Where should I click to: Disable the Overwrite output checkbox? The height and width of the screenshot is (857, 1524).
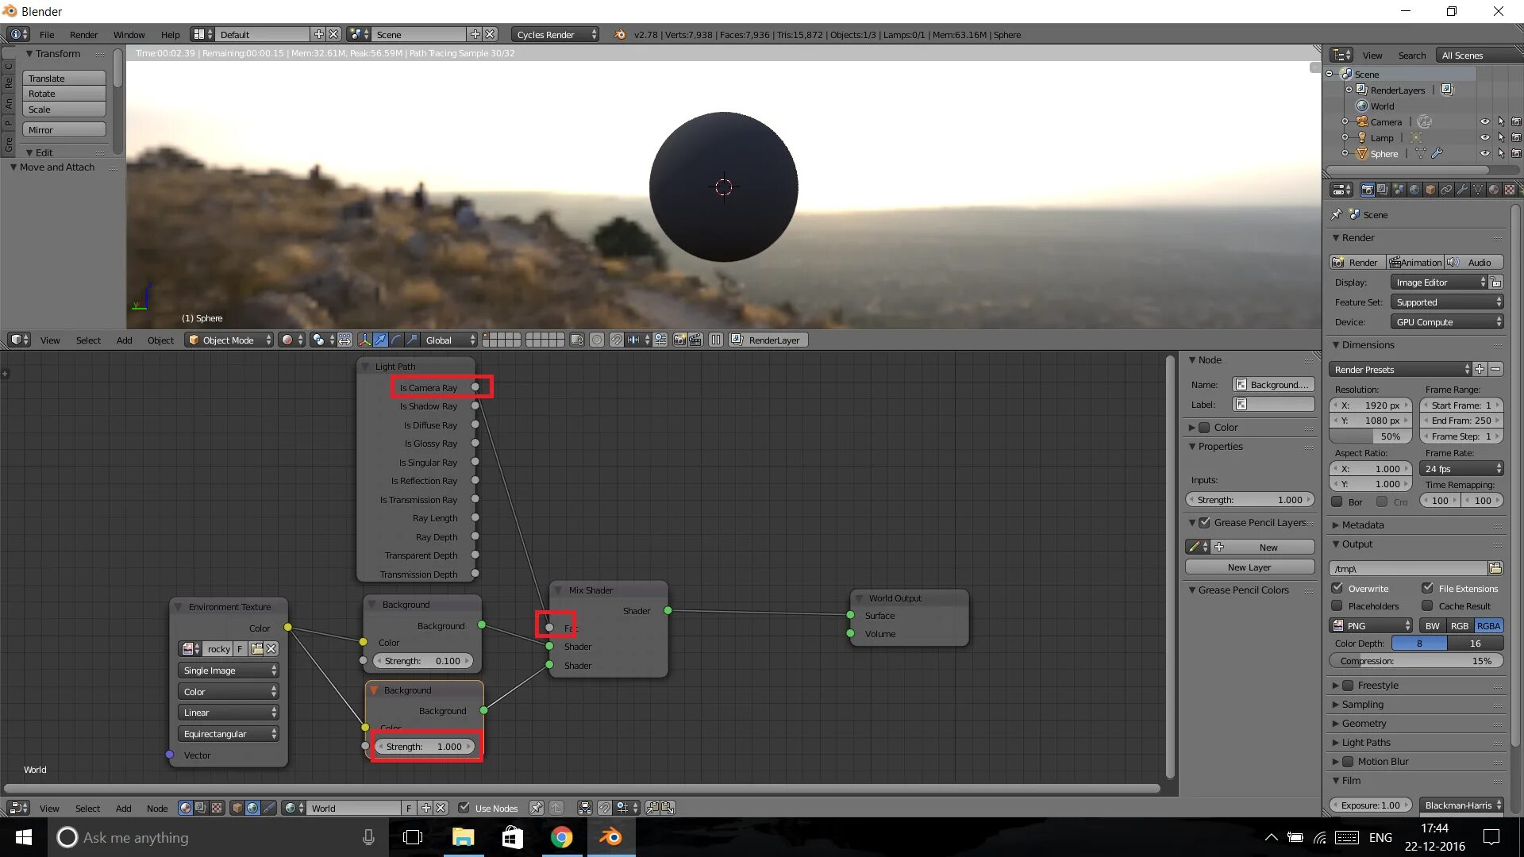tap(1337, 588)
